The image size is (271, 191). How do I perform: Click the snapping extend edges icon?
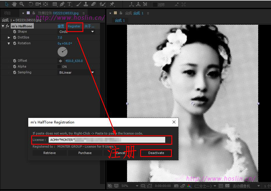pos(177,5)
